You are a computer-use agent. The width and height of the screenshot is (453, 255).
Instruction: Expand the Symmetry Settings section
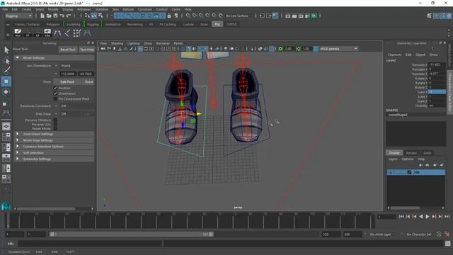tap(17, 159)
